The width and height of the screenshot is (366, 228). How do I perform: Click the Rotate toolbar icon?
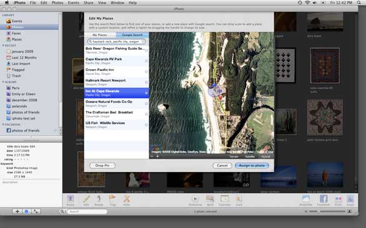tap(99, 200)
